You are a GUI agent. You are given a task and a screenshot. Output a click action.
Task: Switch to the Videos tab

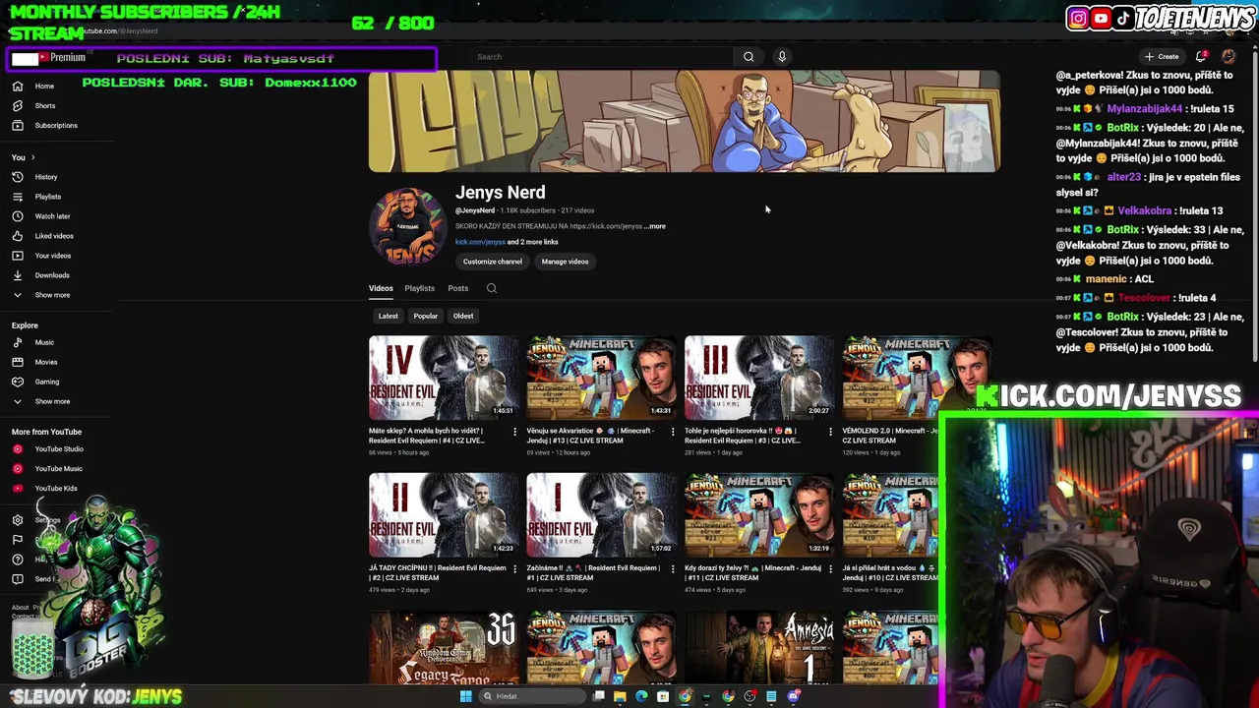click(x=381, y=288)
